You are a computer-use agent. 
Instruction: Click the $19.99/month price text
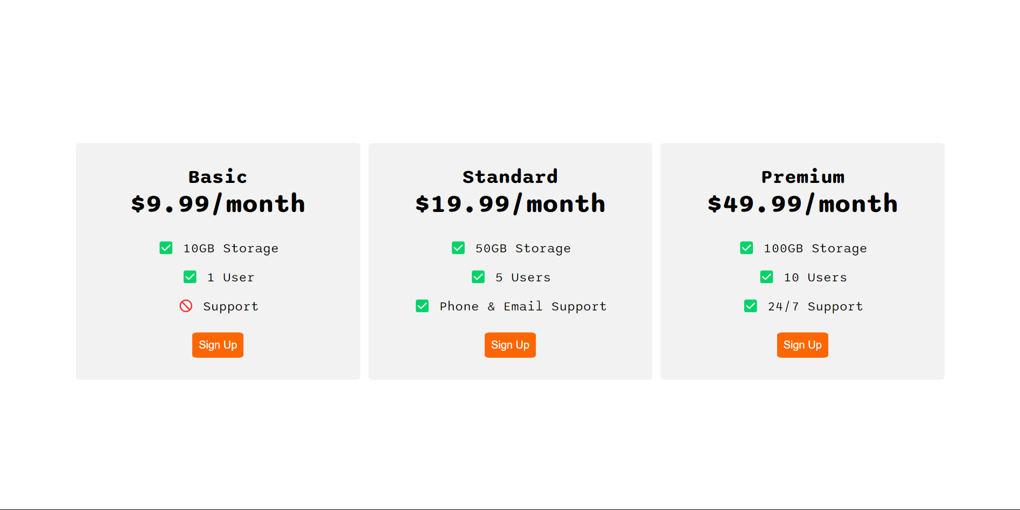point(510,203)
